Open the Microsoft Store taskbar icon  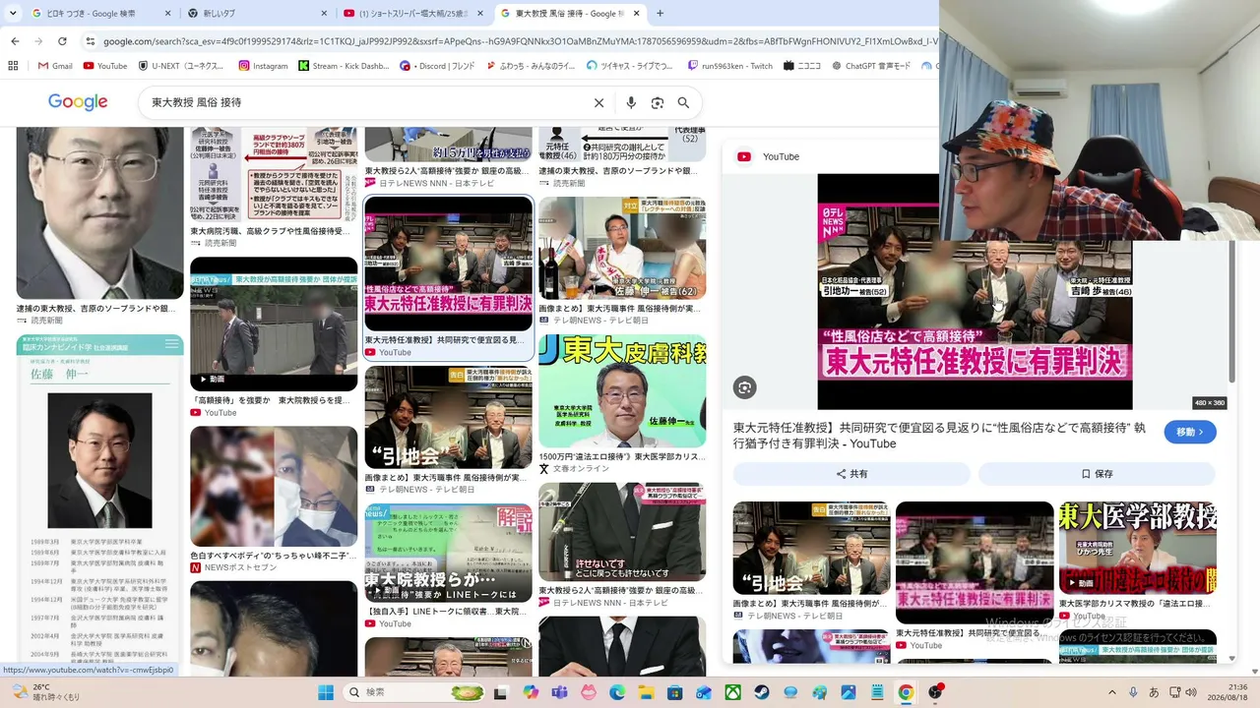675,692
